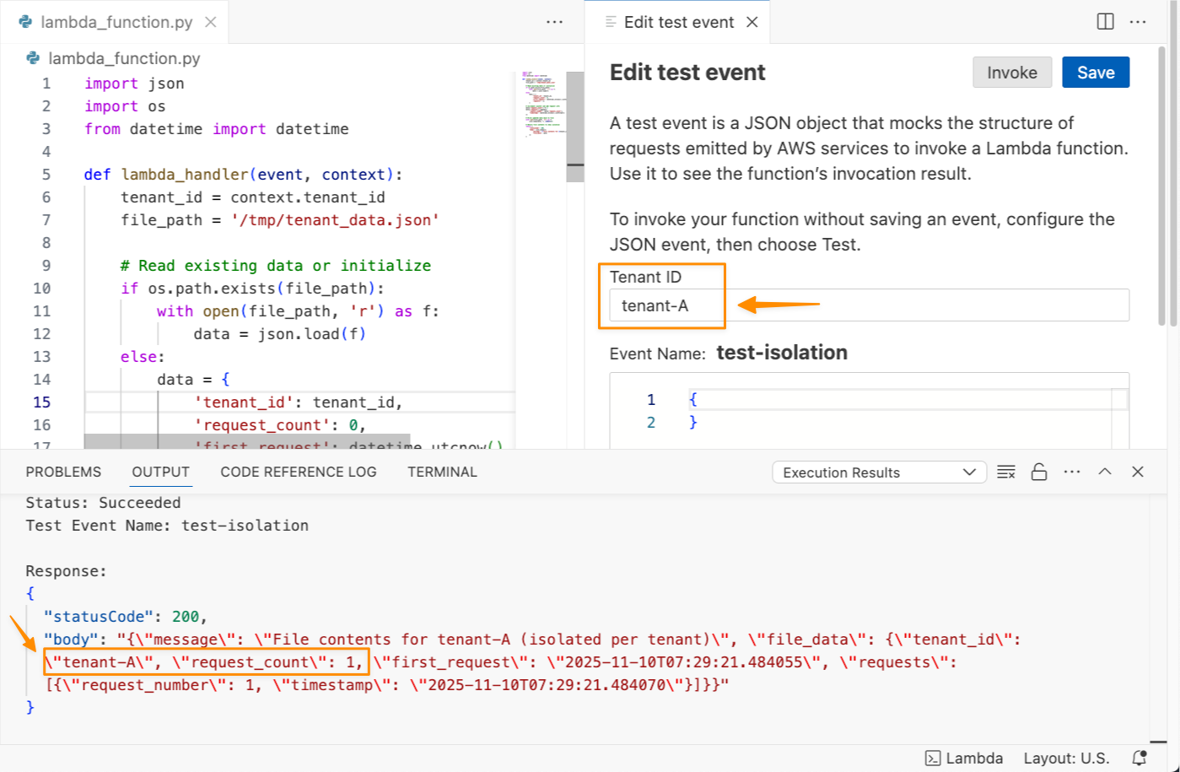Viewport: 1180px width, 772px height.
Task: Save the test event
Action: pos(1095,73)
